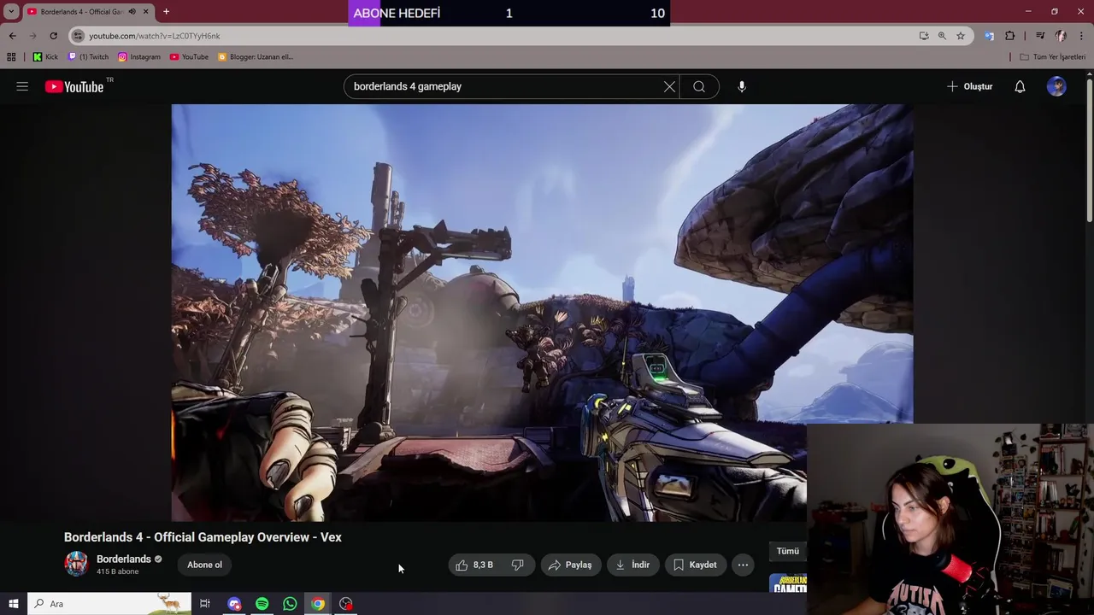The width and height of the screenshot is (1094, 615).
Task: Go forward in browser history
Action: tap(32, 36)
